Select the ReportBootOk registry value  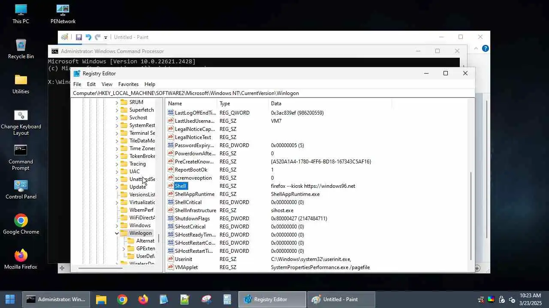point(191,170)
